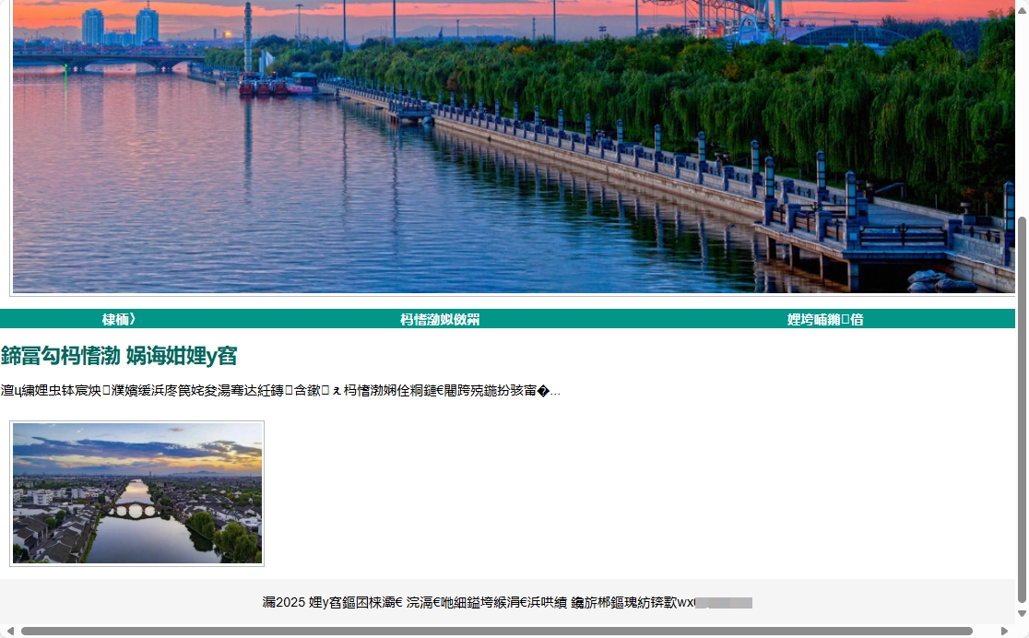Click the green bold article heading
This screenshot has height=638, width=1029.
[119, 356]
